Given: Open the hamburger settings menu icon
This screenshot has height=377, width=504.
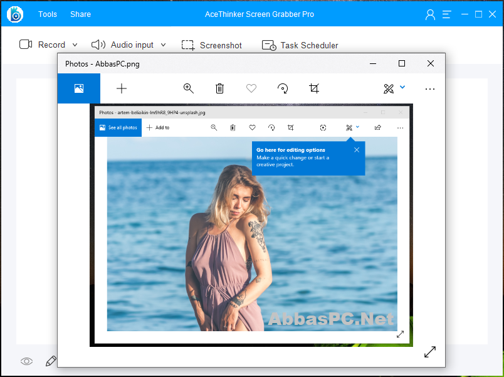Looking at the screenshot, I should (447, 14).
